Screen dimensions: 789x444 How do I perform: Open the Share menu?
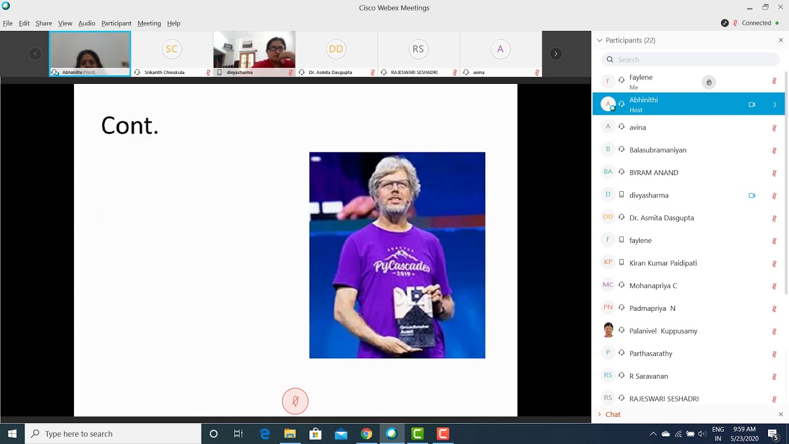point(44,23)
